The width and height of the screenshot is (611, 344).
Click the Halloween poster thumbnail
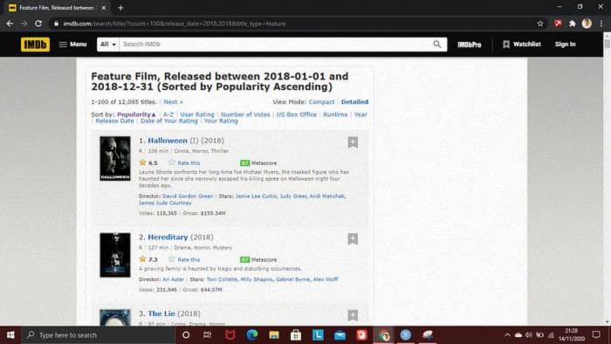pos(115,158)
